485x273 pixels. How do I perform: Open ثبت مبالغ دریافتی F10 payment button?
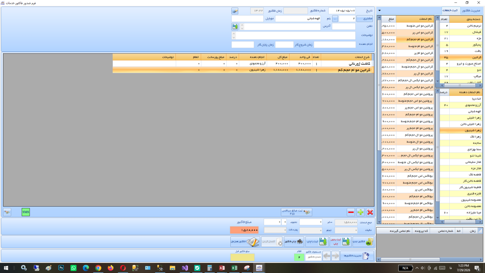click(296, 212)
